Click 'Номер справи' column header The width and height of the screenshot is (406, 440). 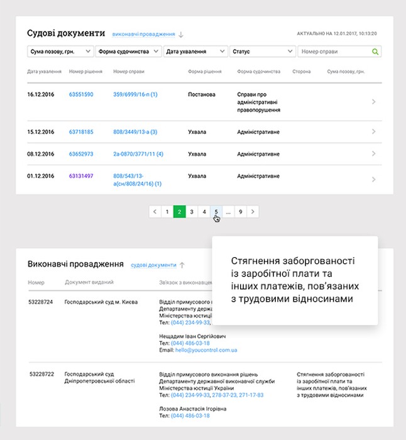[x=128, y=72]
